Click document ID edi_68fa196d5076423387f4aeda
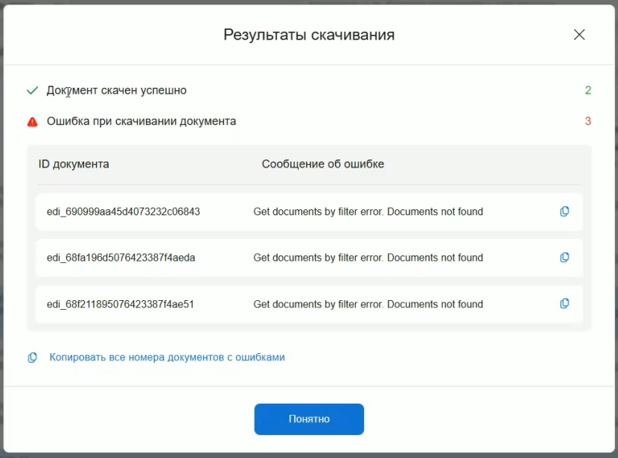The width and height of the screenshot is (618, 458). click(121, 258)
